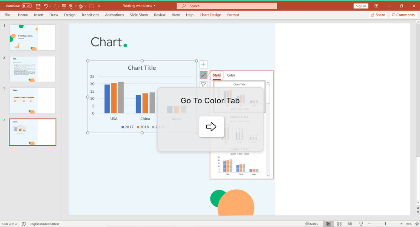Open the Comments pane button
Image resolution: width=420 pixels, height=227 pixels.
(403, 15)
